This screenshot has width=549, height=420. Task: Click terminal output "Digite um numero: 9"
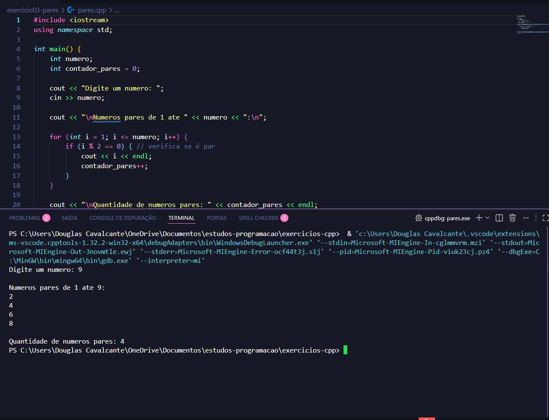click(x=46, y=270)
